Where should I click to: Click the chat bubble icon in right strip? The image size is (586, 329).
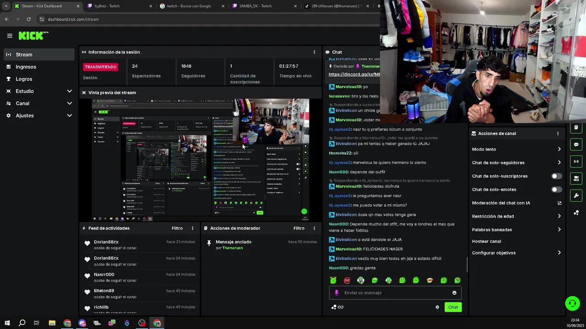(x=576, y=144)
